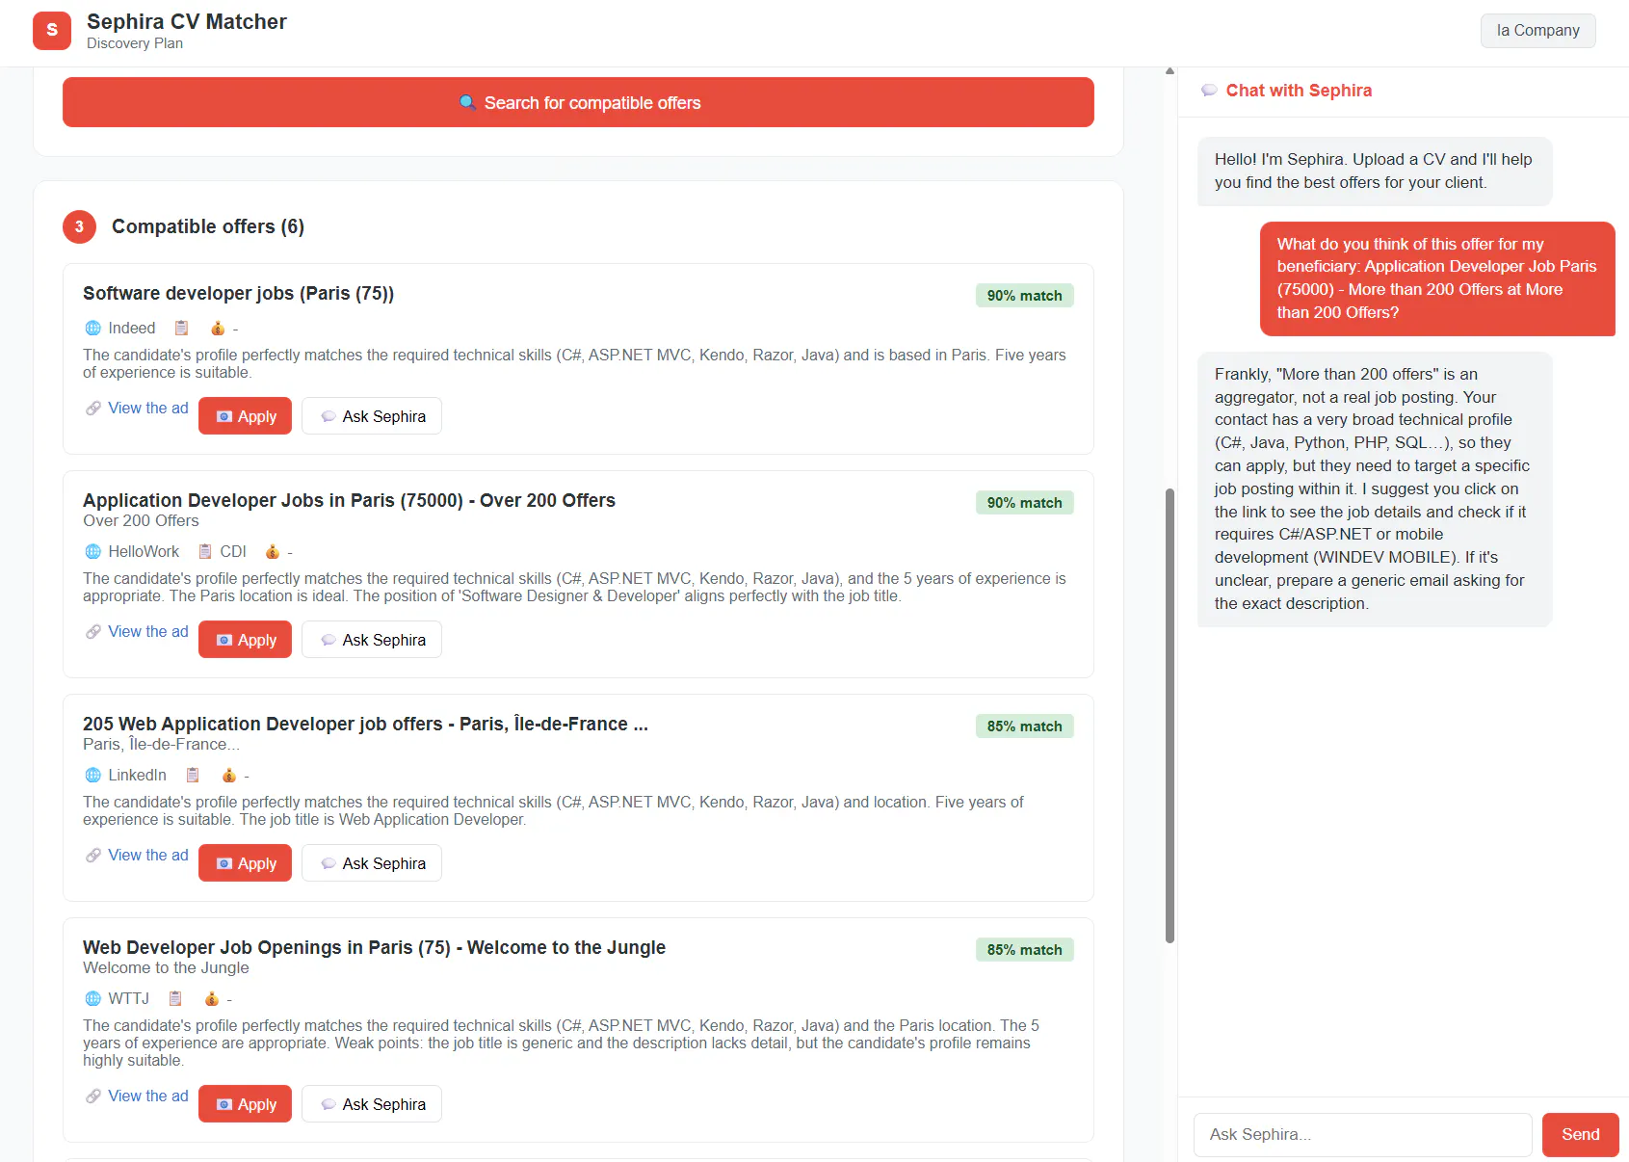Click the Chat with Sephira heading
Image resolution: width=1629 pixels, height=1162 pixels.
(x=1299, y=91)
